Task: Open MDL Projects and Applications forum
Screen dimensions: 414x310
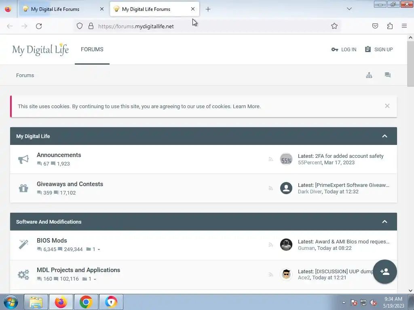Action: pos(78,270)
